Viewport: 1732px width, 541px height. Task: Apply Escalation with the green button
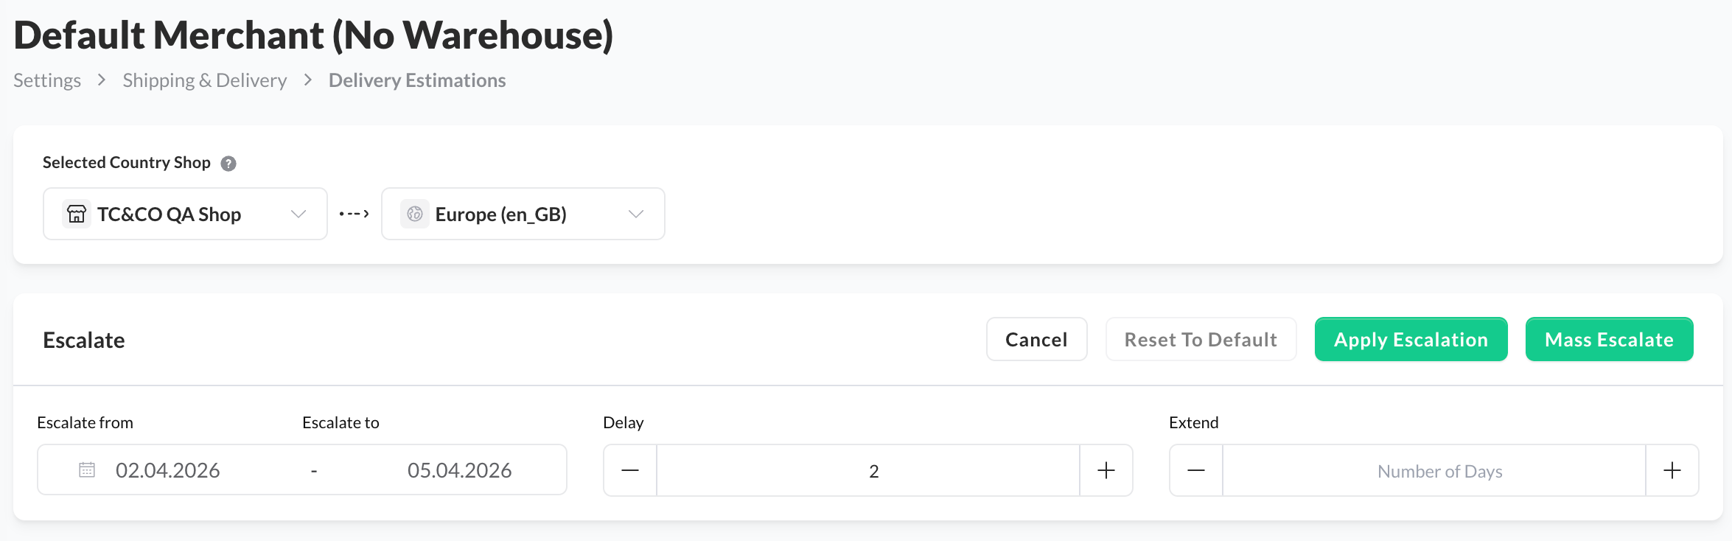click(1411, 339)
